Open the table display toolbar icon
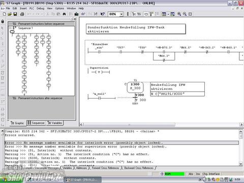Image resolution: width=244 pixels, height=183 pixels. tap(164, 14)
